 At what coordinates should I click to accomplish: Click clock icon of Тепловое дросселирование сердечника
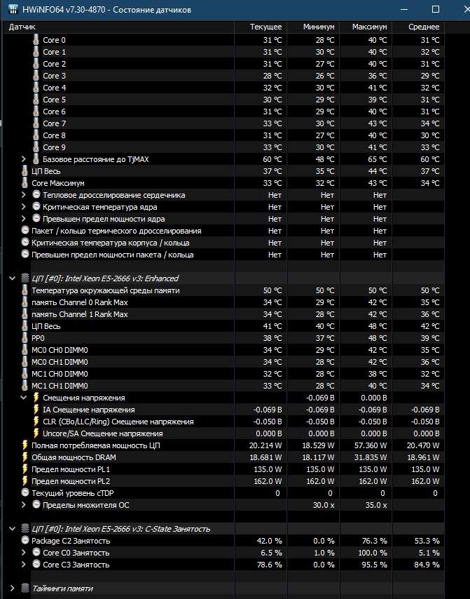coord(36,194)
